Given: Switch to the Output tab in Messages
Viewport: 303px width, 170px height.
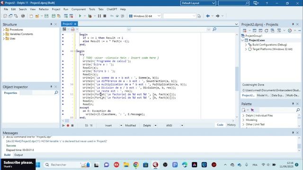Looking at the screenshot, I should tap(18, 155).
